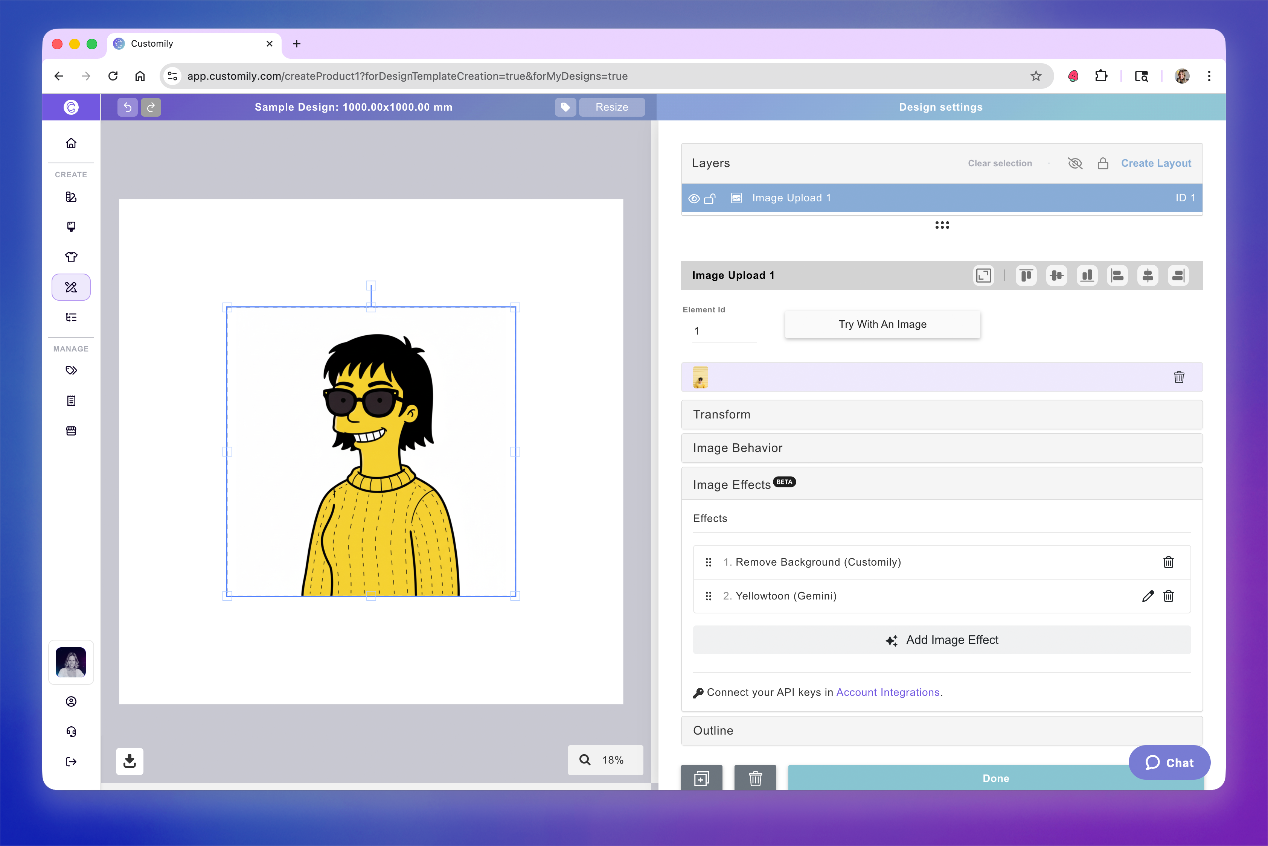Toggle hide-all layers eye icon

click(1075, 163)
